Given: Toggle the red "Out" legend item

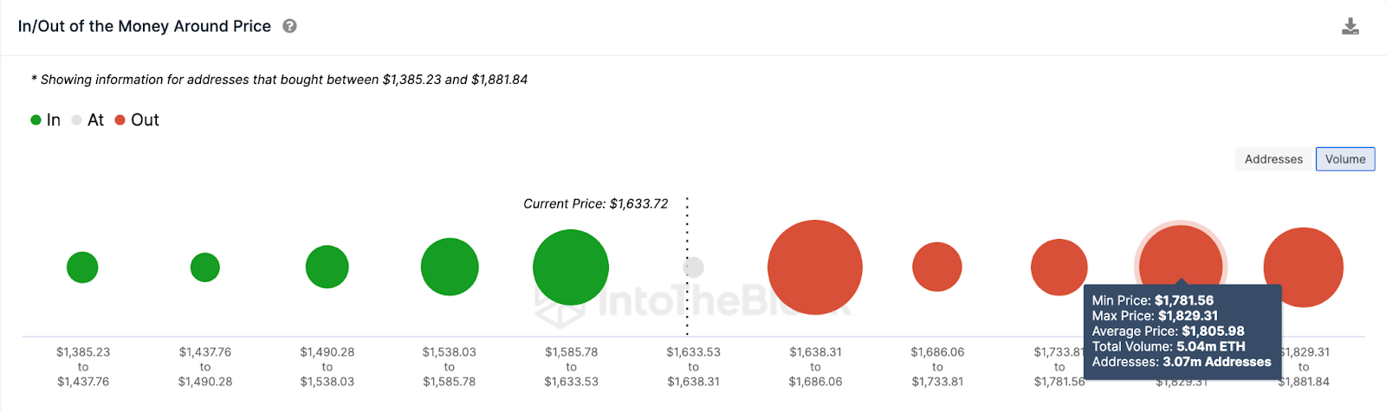Looking at the screenshot, I should coord(138,120).
